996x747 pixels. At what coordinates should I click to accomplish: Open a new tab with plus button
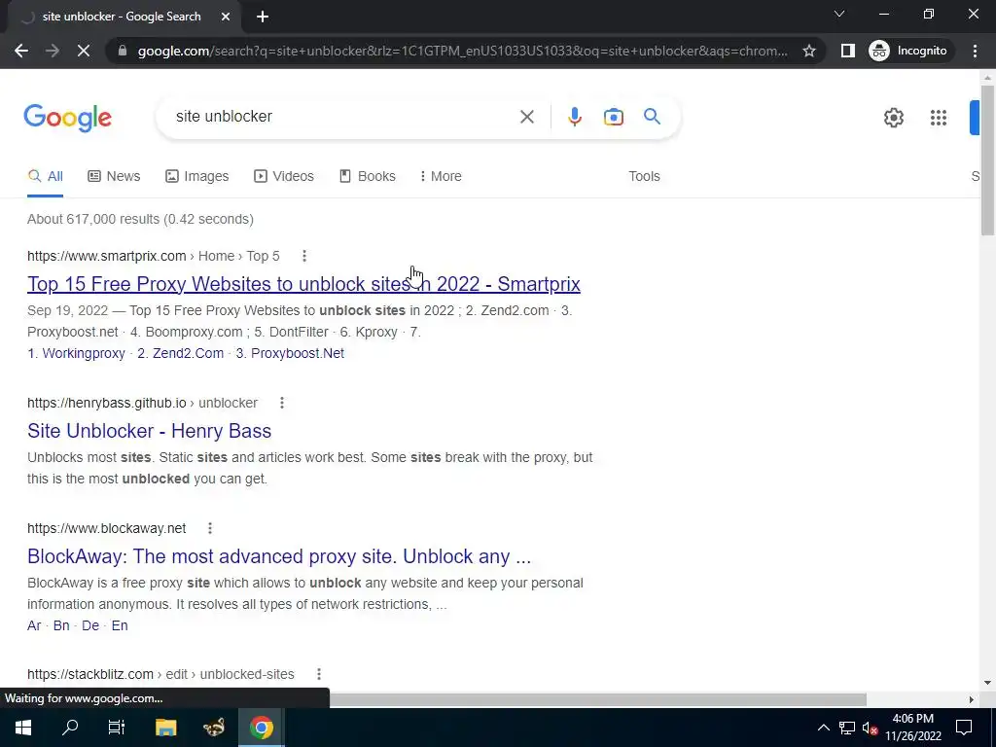pos(263,17)
